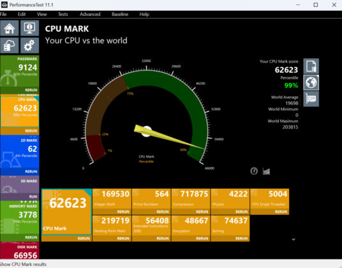This screenshot has height=268, width=342.
Task: Open the Home dashboard icon
Action: coord(10,28)
